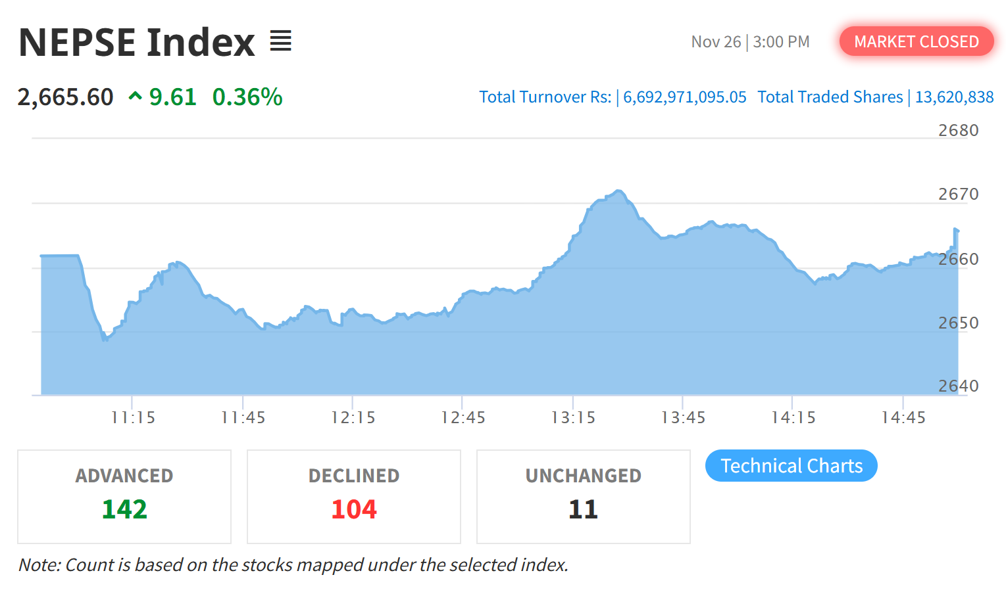1006x596 pixels.
Task: Click the Technical Charts button
Action: coord(791,465)
